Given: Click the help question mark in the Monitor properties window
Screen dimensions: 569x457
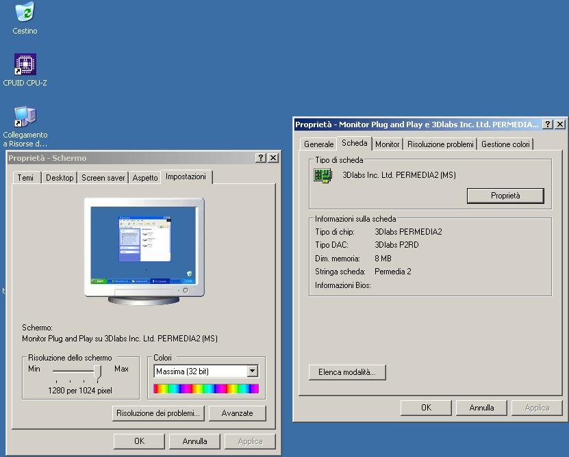Looking at the screenshot, I should click(x=548, y=125).
